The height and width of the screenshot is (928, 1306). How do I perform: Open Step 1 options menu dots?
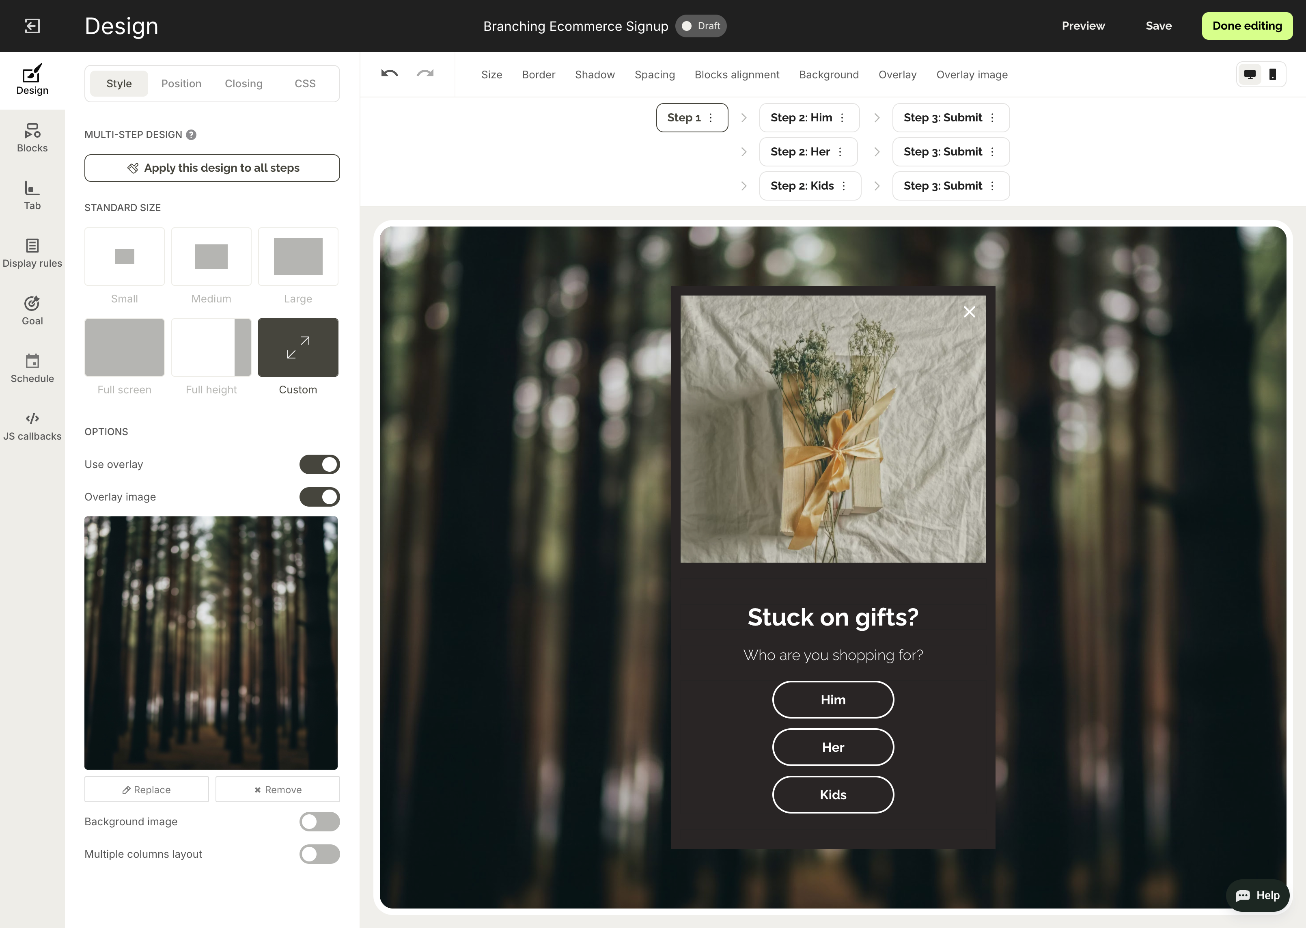(x=711, y=118)
